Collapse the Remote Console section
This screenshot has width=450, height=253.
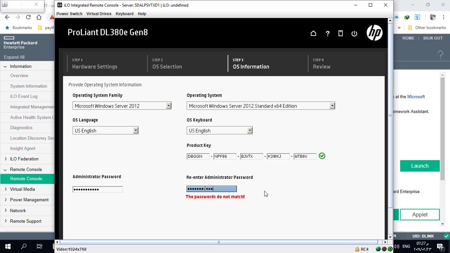click(x=5, y=169)
